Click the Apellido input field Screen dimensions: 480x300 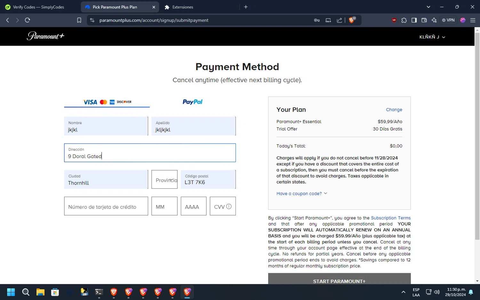tap(194, 126)
